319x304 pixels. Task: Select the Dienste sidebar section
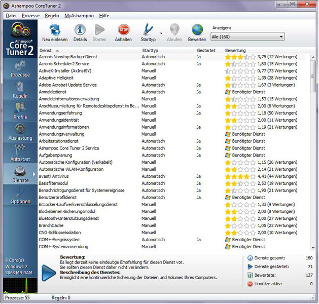coord(20,174)
